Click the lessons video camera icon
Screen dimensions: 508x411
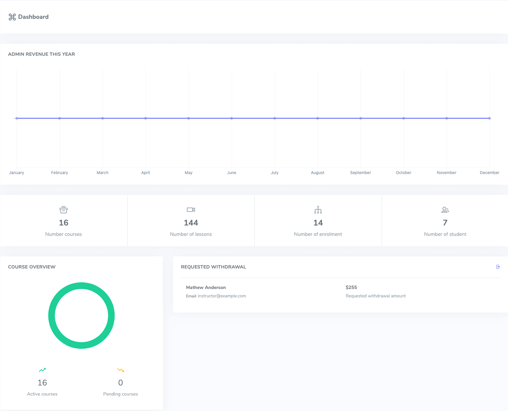point(191,210)
